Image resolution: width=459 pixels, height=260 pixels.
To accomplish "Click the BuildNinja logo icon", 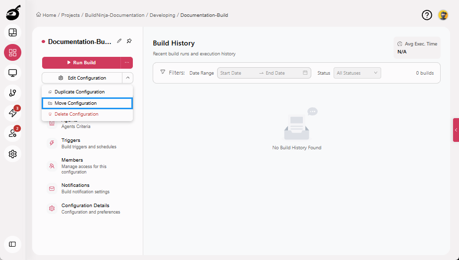I will pos(13,13).
